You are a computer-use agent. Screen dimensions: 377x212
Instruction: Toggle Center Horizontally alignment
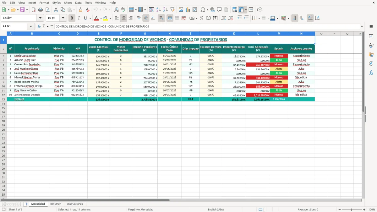124,18
